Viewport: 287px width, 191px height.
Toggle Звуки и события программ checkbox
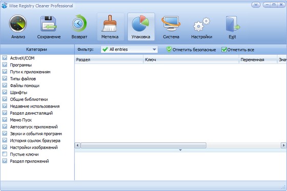pos(5,133)
